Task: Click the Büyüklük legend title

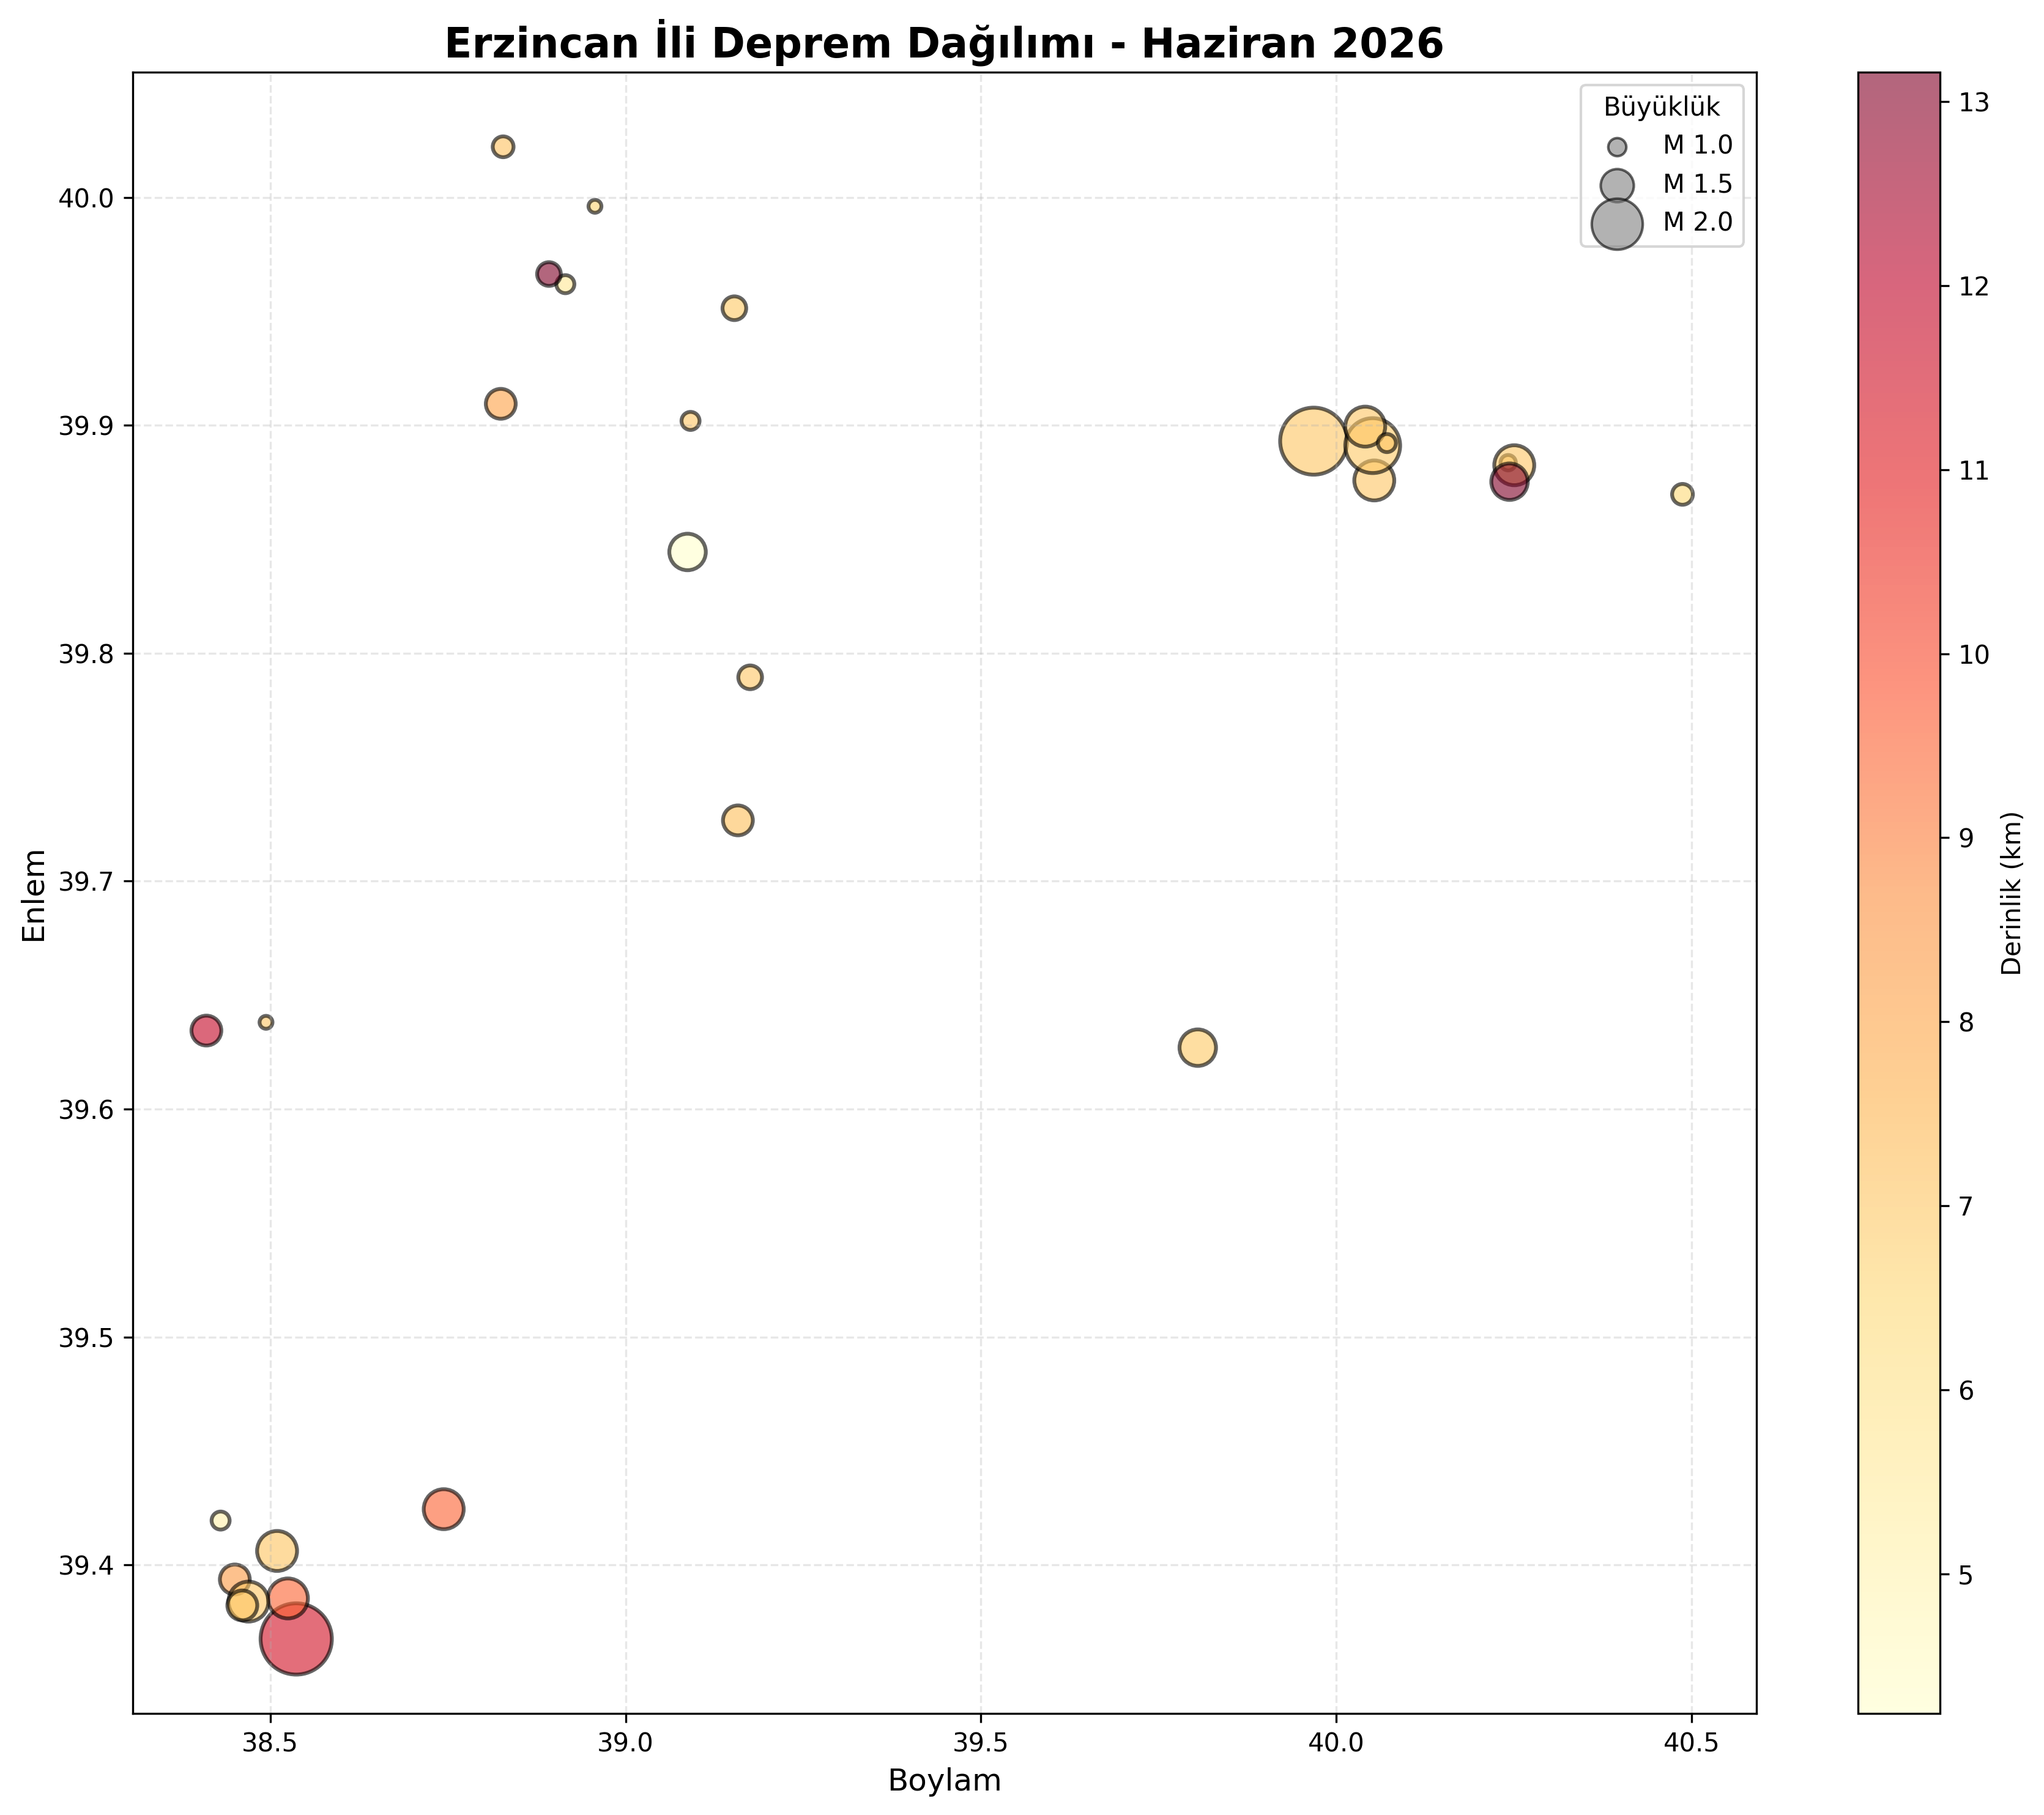Action: tap(1662, 107)
